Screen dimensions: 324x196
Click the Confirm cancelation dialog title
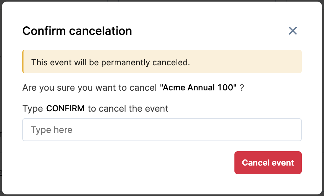coord(77,31)
